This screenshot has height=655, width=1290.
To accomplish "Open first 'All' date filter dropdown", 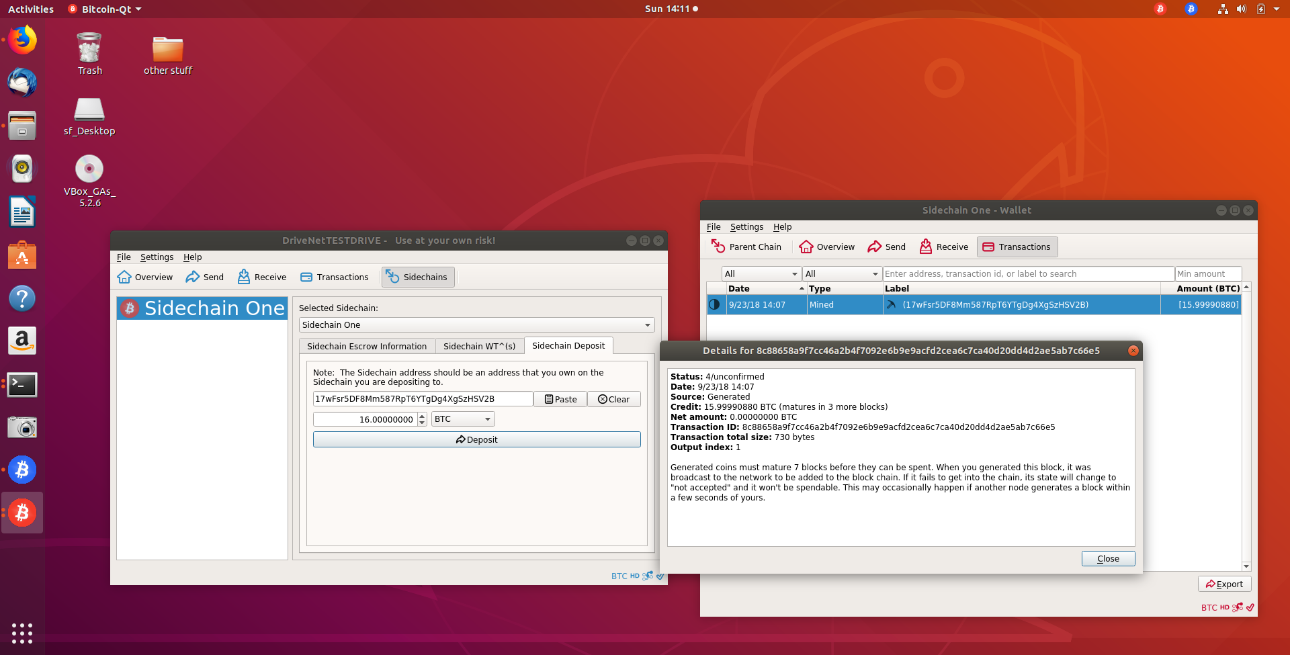I will point(761,273).
